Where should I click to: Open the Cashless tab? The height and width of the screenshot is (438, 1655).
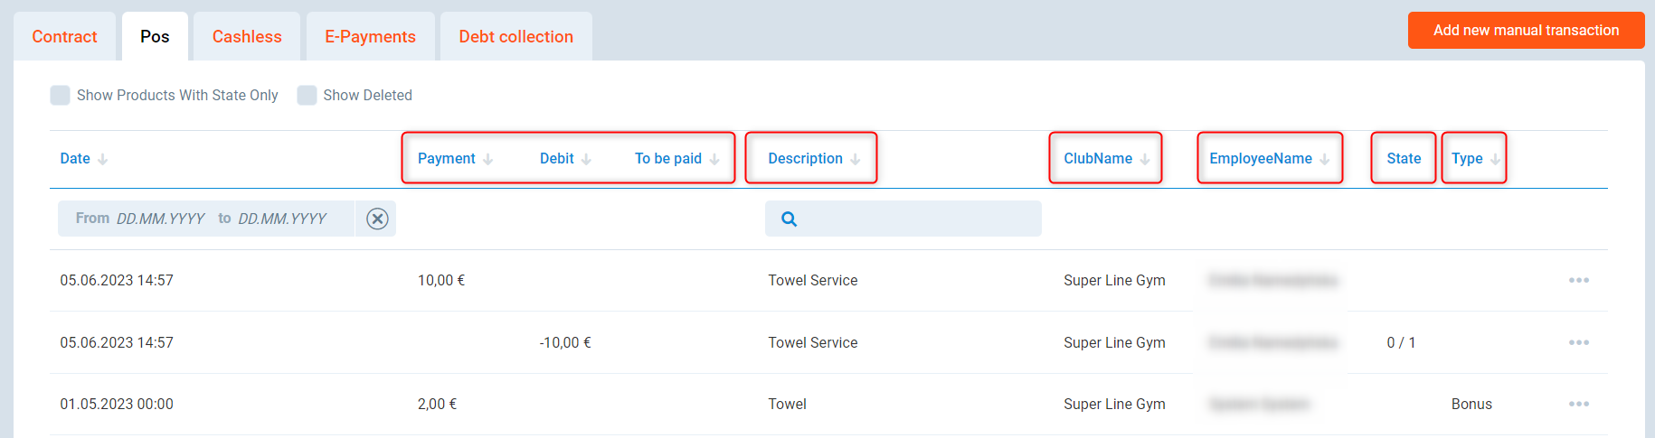[247, 37]
